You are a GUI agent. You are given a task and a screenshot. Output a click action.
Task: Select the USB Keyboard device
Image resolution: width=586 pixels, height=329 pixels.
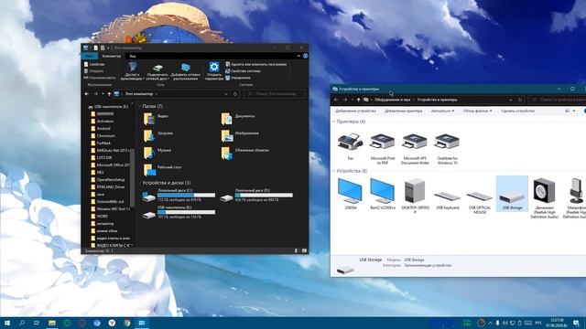point(448,199)
